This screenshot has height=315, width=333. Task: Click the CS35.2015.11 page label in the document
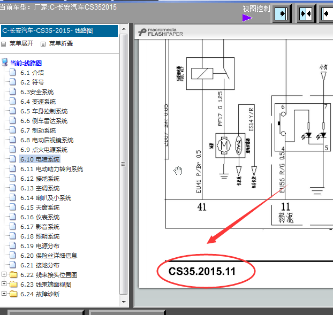click(x=202, y=271)
